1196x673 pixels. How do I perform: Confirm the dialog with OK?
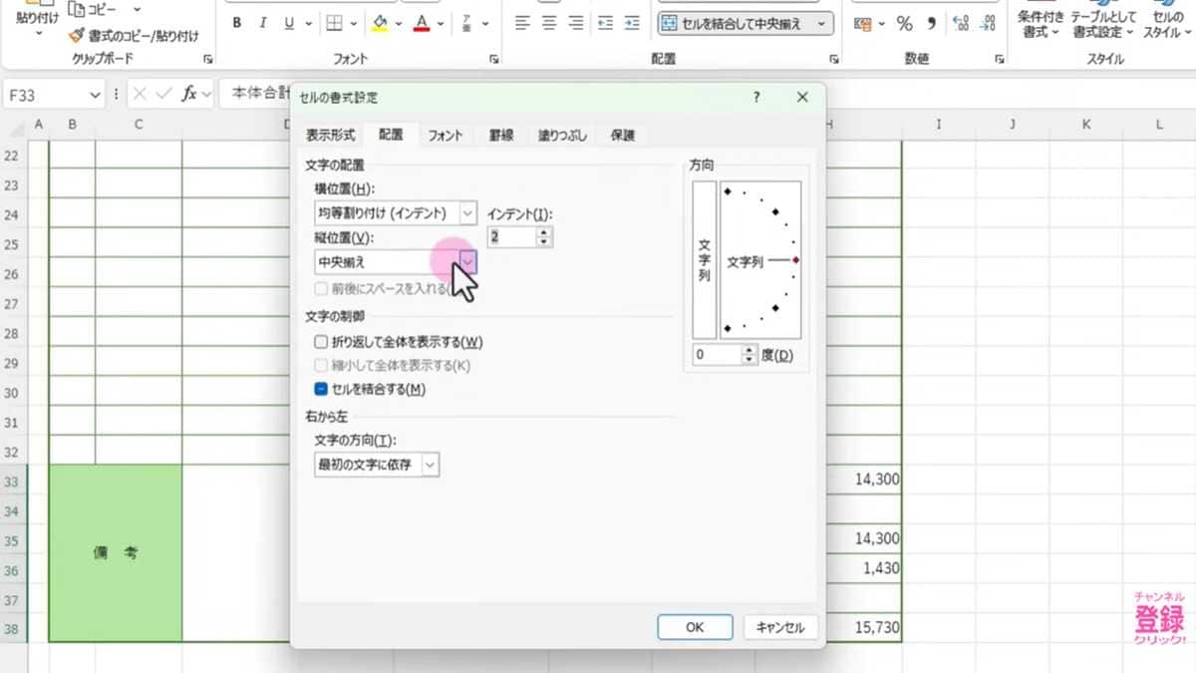pos(695,627)
